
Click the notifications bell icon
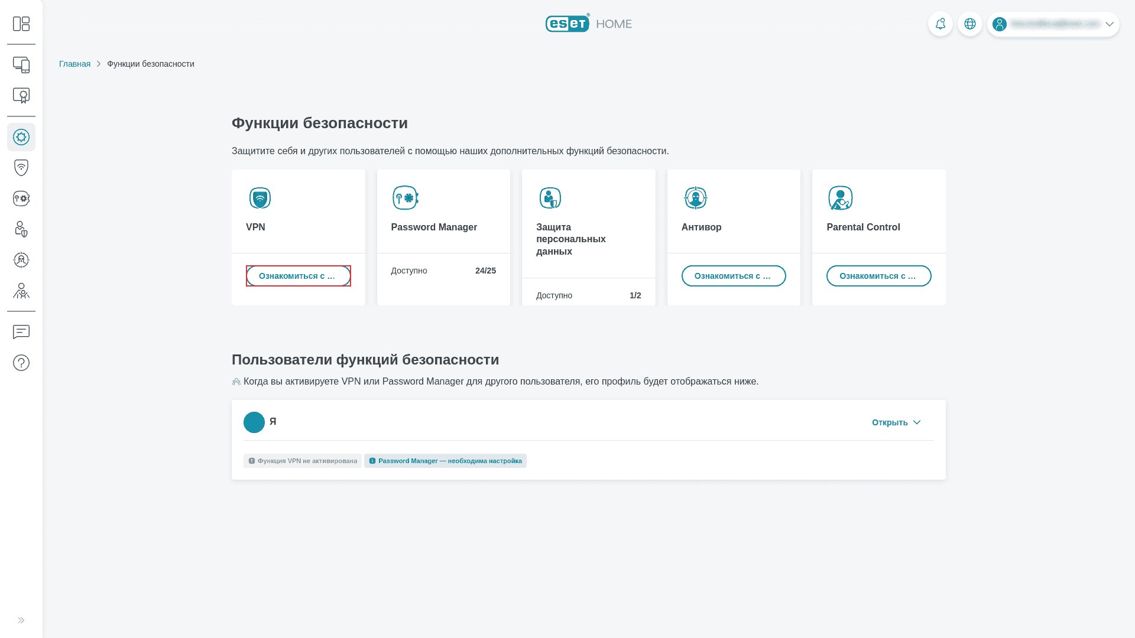940,24
